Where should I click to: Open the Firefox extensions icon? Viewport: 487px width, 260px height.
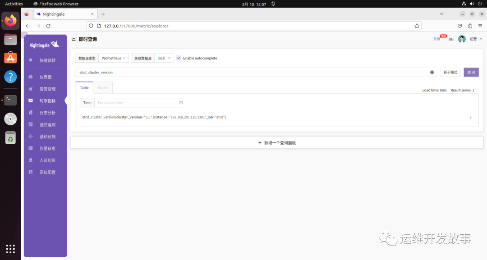point(470,26)
